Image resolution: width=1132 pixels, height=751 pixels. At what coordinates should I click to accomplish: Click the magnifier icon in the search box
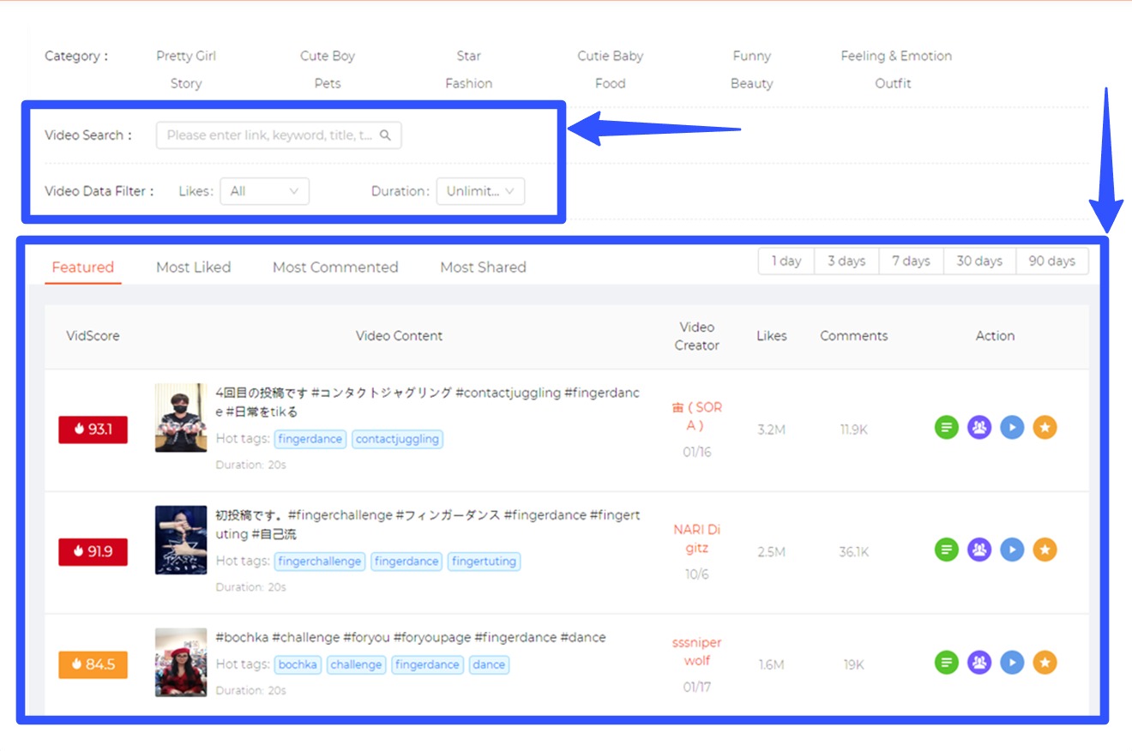pyautogui.click(x=388, y=135)
